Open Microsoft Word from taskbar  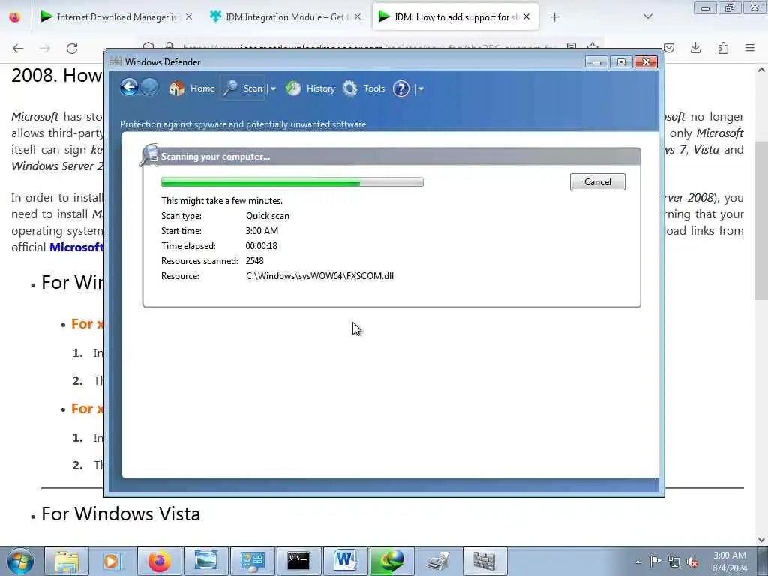(345, 561)
